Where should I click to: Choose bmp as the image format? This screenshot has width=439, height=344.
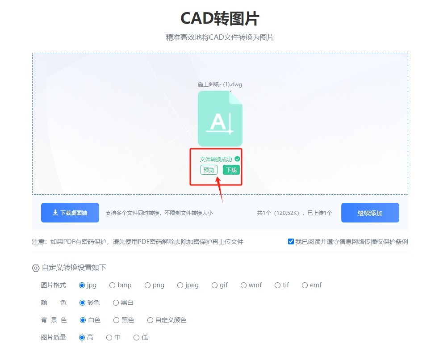[x=113, y=285]
